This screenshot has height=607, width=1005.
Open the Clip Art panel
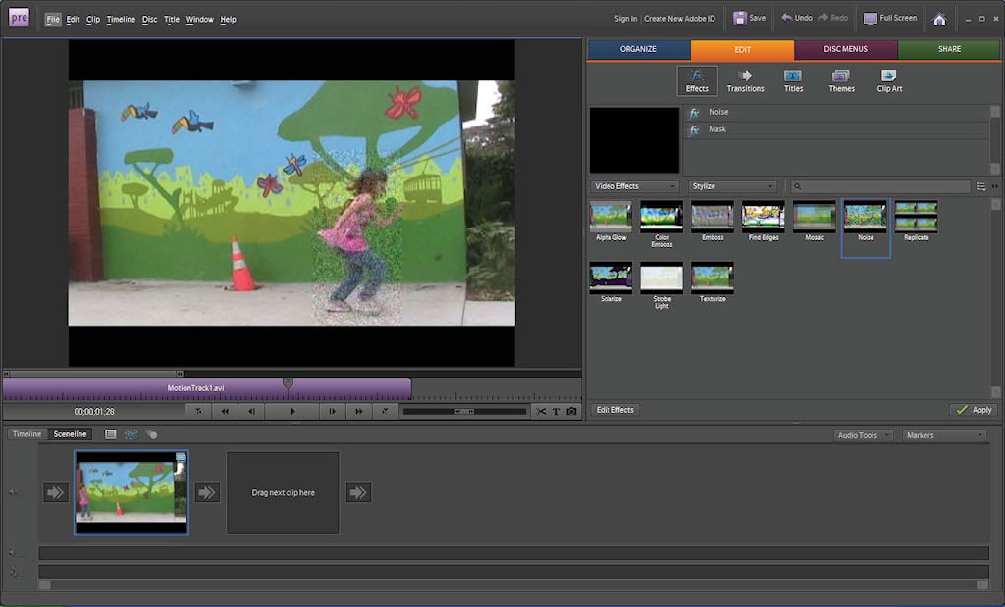[889, 80]
